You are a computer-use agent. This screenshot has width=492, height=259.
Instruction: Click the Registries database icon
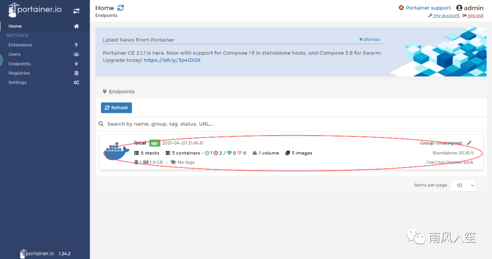pos(76,73)
